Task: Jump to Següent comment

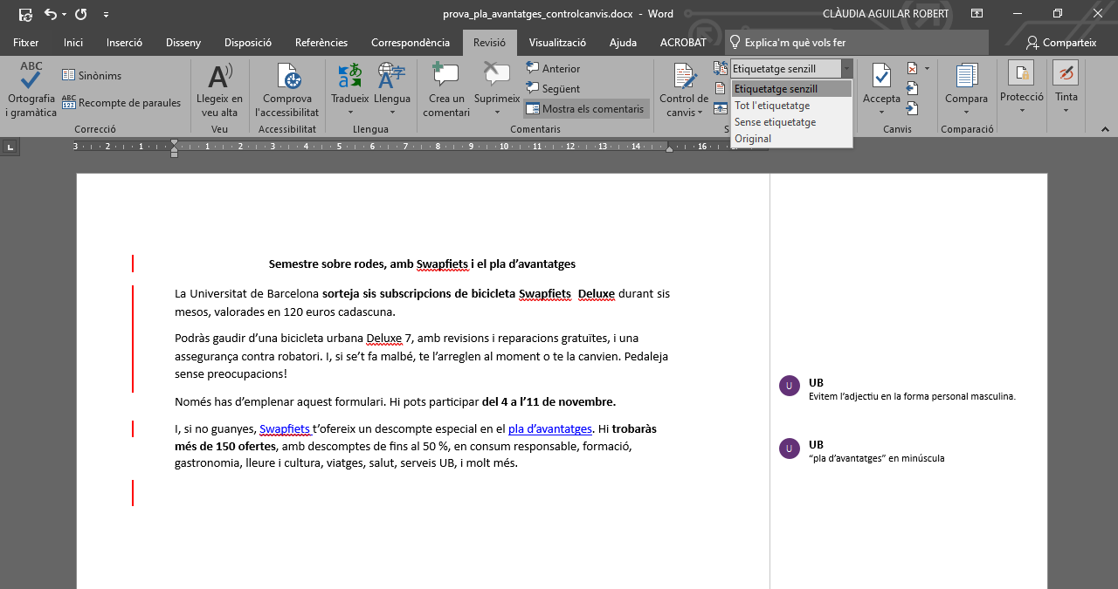Action: [x=553, y=89]
